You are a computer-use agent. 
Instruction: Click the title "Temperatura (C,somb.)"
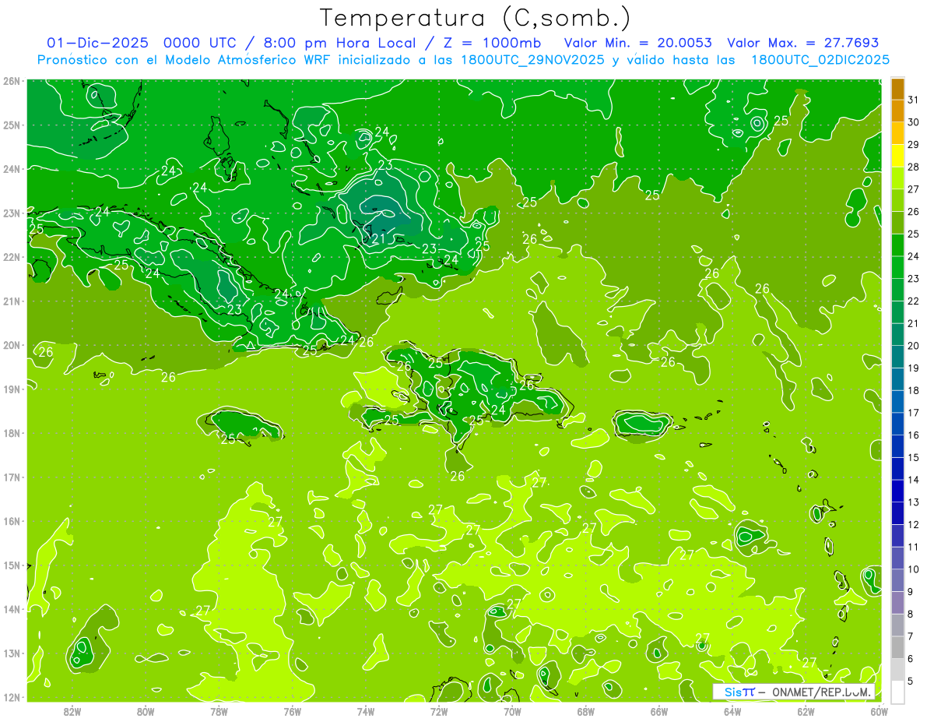click(475, 18)
